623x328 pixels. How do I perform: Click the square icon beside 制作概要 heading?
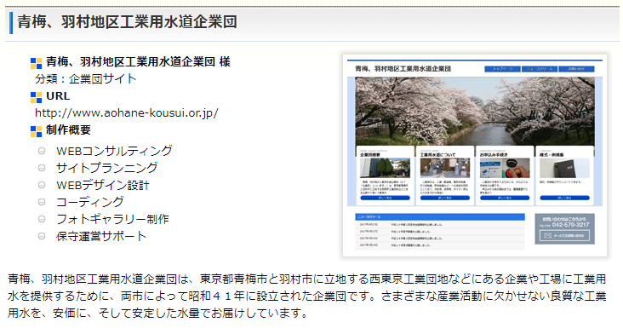coord(36,131)
